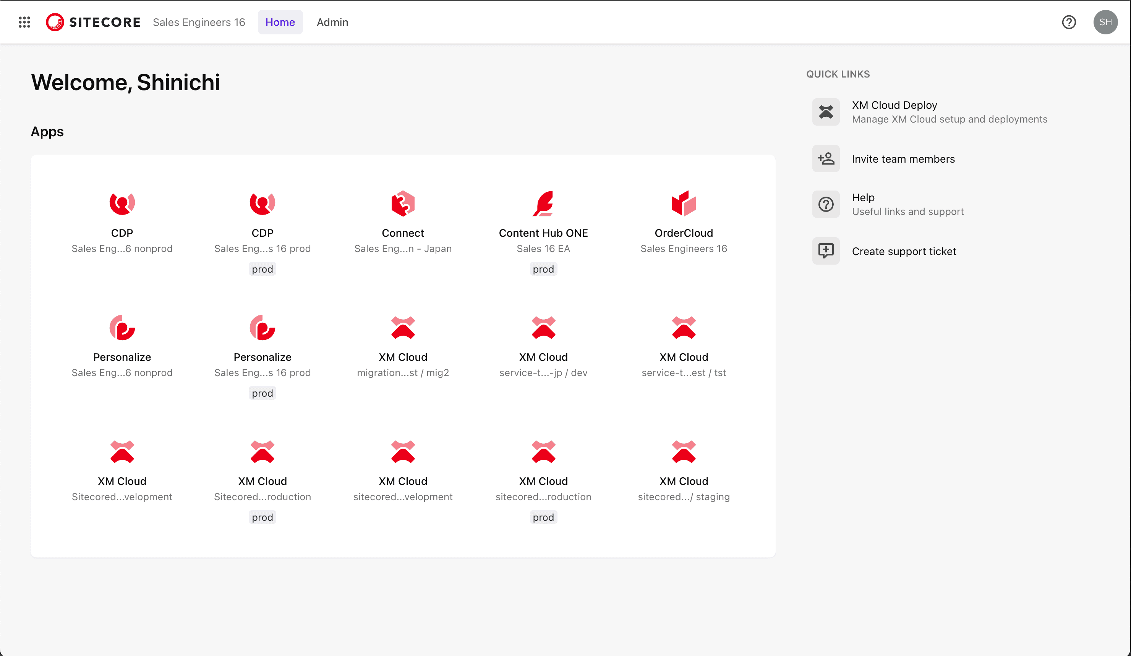The height and width of the screenshot is (656, 1131).
Task: Open the SH user avatar menu
Action: tap(1105, 22)
